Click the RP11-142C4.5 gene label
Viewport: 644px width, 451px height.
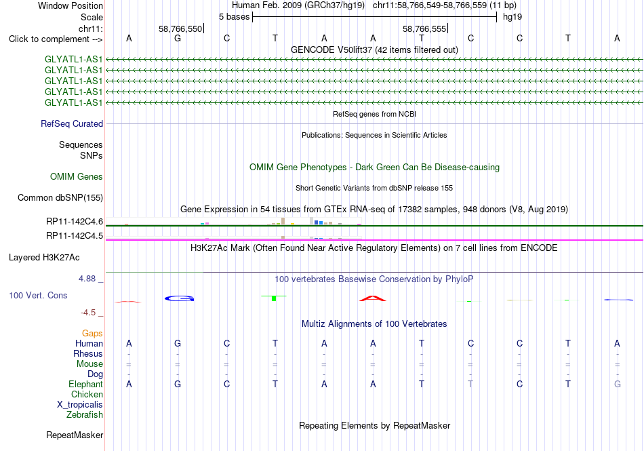pyautogui.click(x=75, y=236)
